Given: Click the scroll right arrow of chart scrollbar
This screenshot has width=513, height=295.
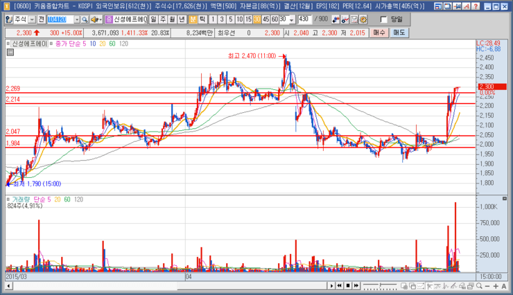Looking at the screenshot, I should (331, 286).
